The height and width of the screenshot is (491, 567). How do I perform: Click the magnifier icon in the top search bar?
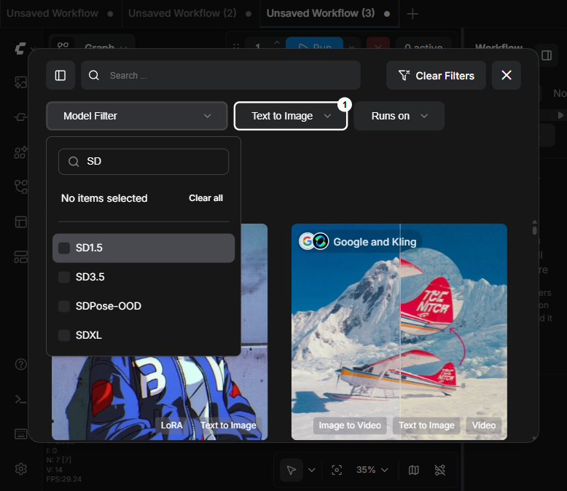tap(94, 75)
